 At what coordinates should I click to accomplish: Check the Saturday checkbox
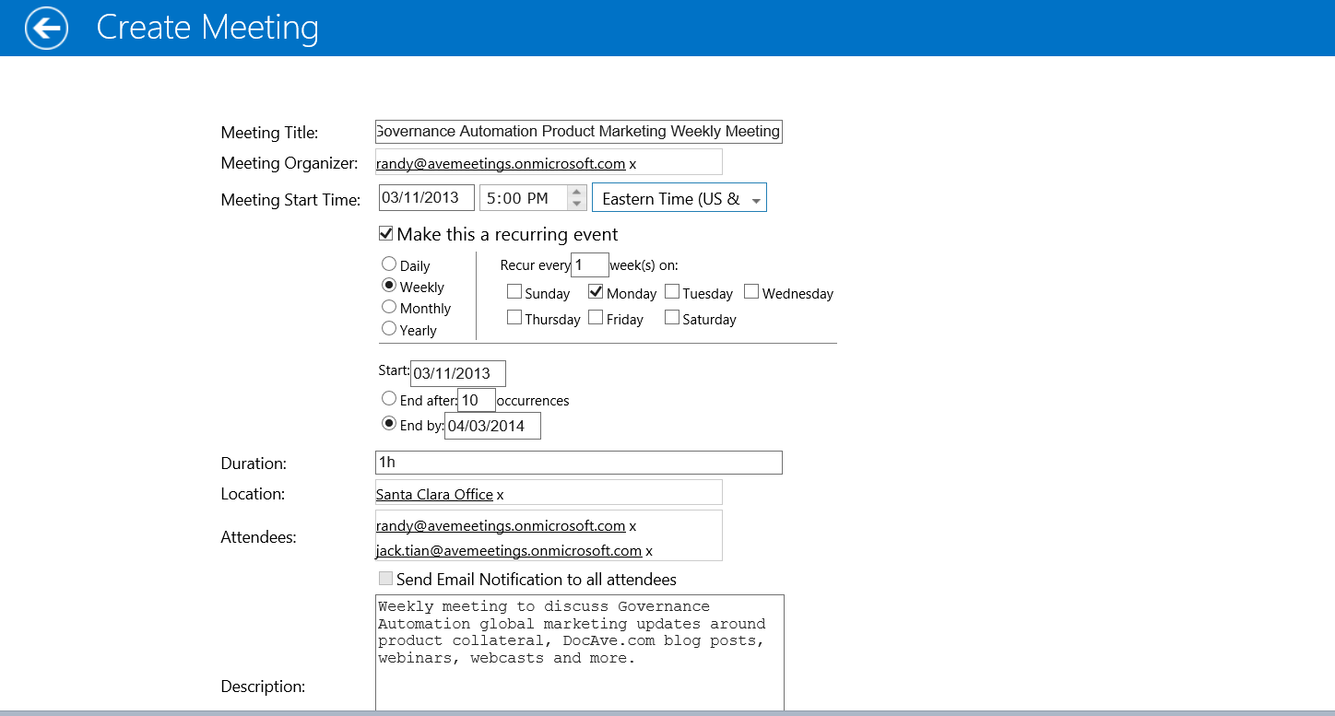point(672,318)
